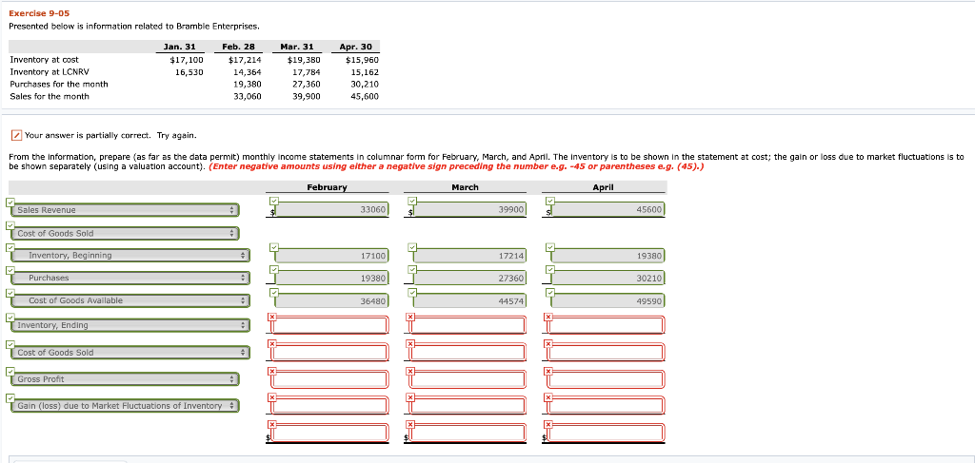The image size is (975, 463).
Task: Click red X icon on March Gross Profit
Action: 409,371
